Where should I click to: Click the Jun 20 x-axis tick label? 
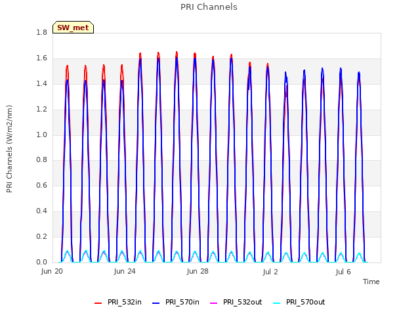point(52,272)
